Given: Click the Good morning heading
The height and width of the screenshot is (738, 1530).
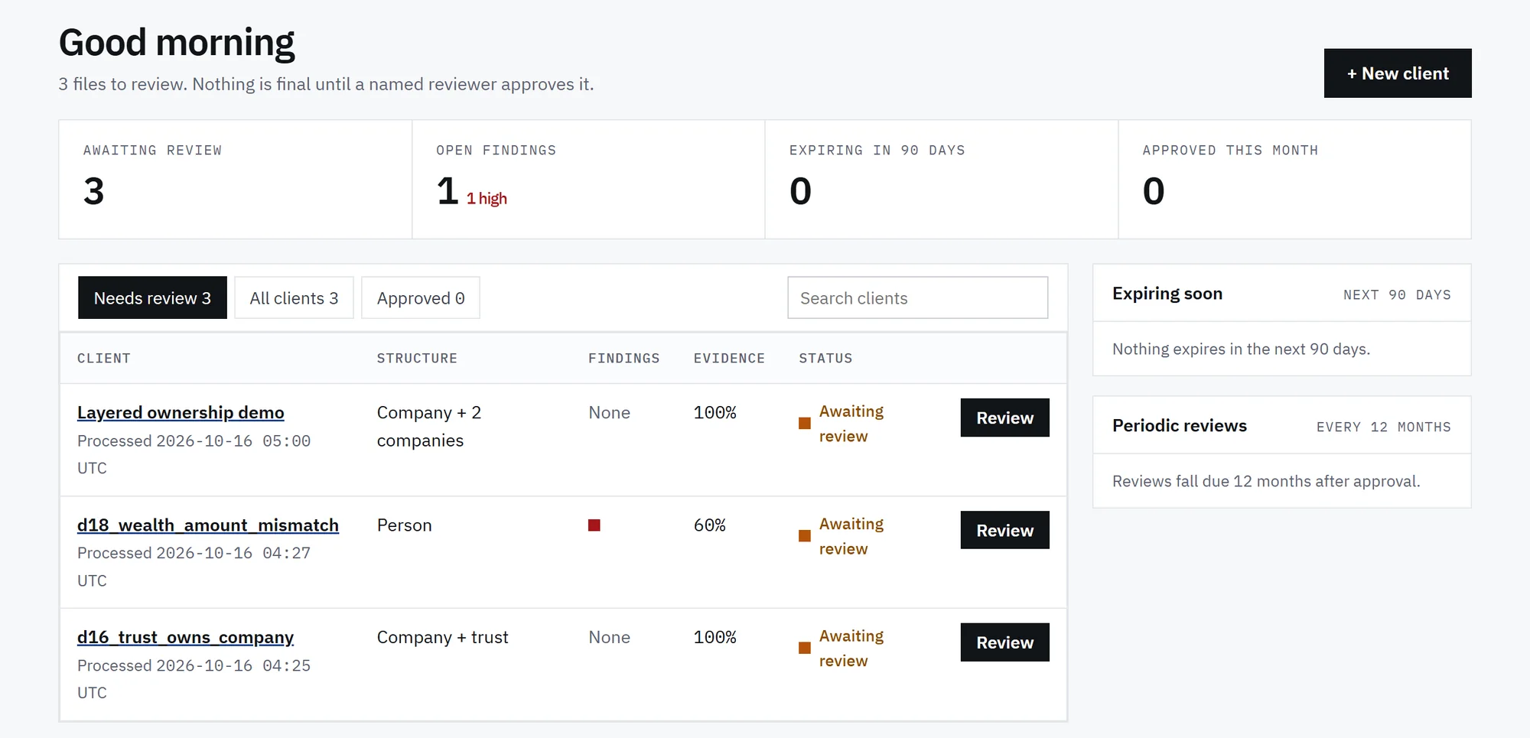Looking at the screenshot, I should pos(177,42).
